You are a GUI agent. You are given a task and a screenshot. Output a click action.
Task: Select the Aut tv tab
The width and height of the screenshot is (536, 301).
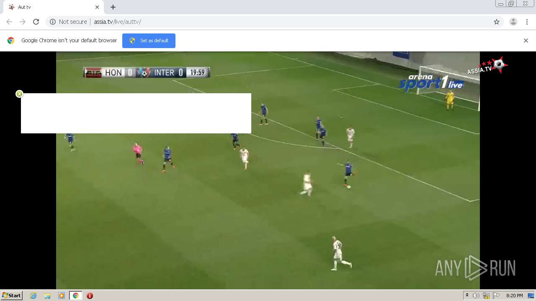pyautogui.click(x=54, y=7)
